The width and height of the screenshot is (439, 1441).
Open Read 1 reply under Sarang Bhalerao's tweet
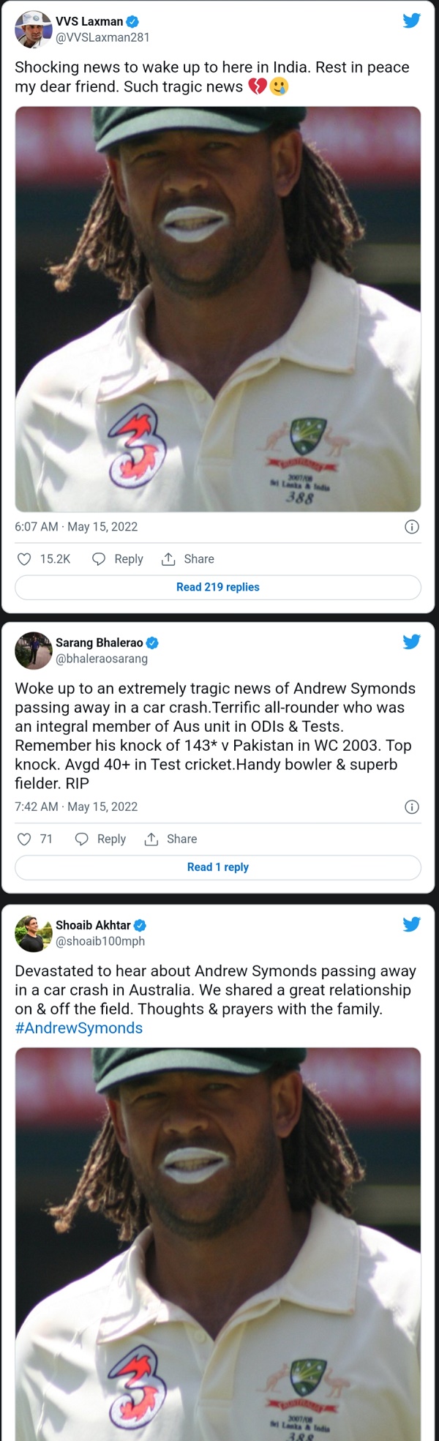pos(217,867)
